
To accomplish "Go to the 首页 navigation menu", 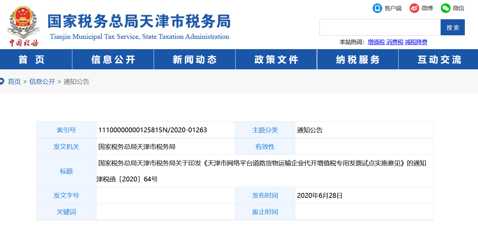I will tap(32, 60).
